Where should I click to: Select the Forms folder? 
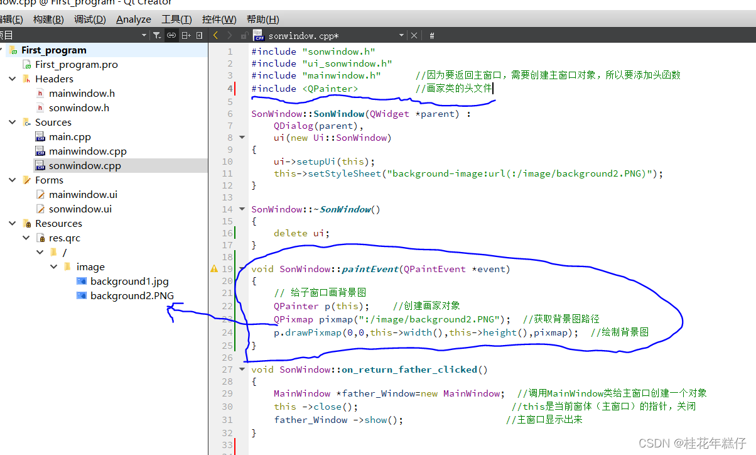[x=49, y=180]
